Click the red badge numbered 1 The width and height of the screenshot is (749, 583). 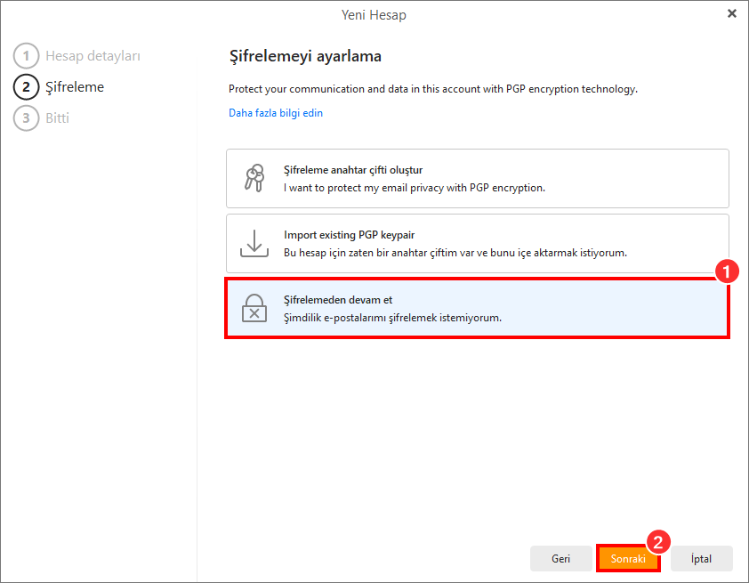pyautogui.click(x=727, y=272)
